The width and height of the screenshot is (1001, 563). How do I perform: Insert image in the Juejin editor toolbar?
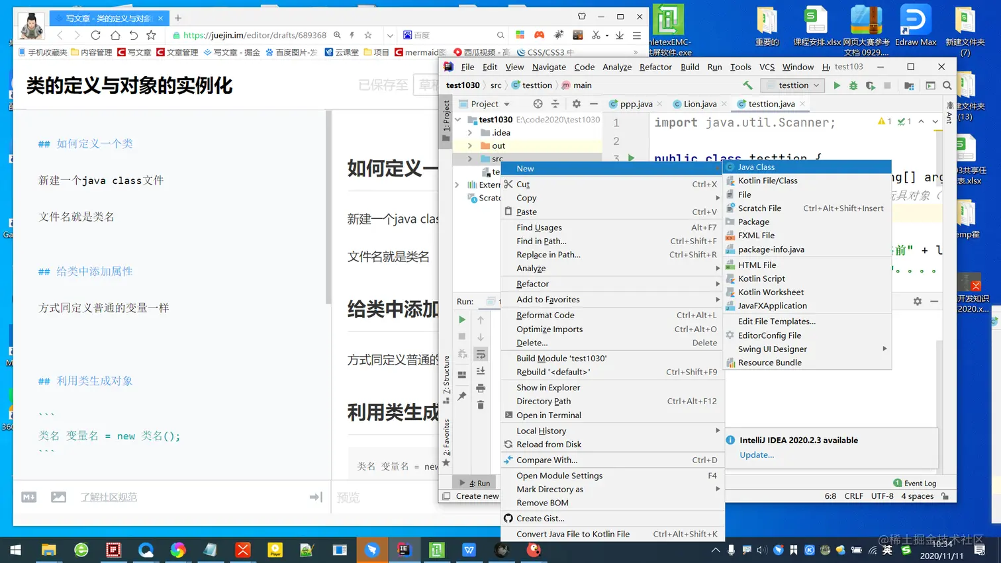pos(58,497)
